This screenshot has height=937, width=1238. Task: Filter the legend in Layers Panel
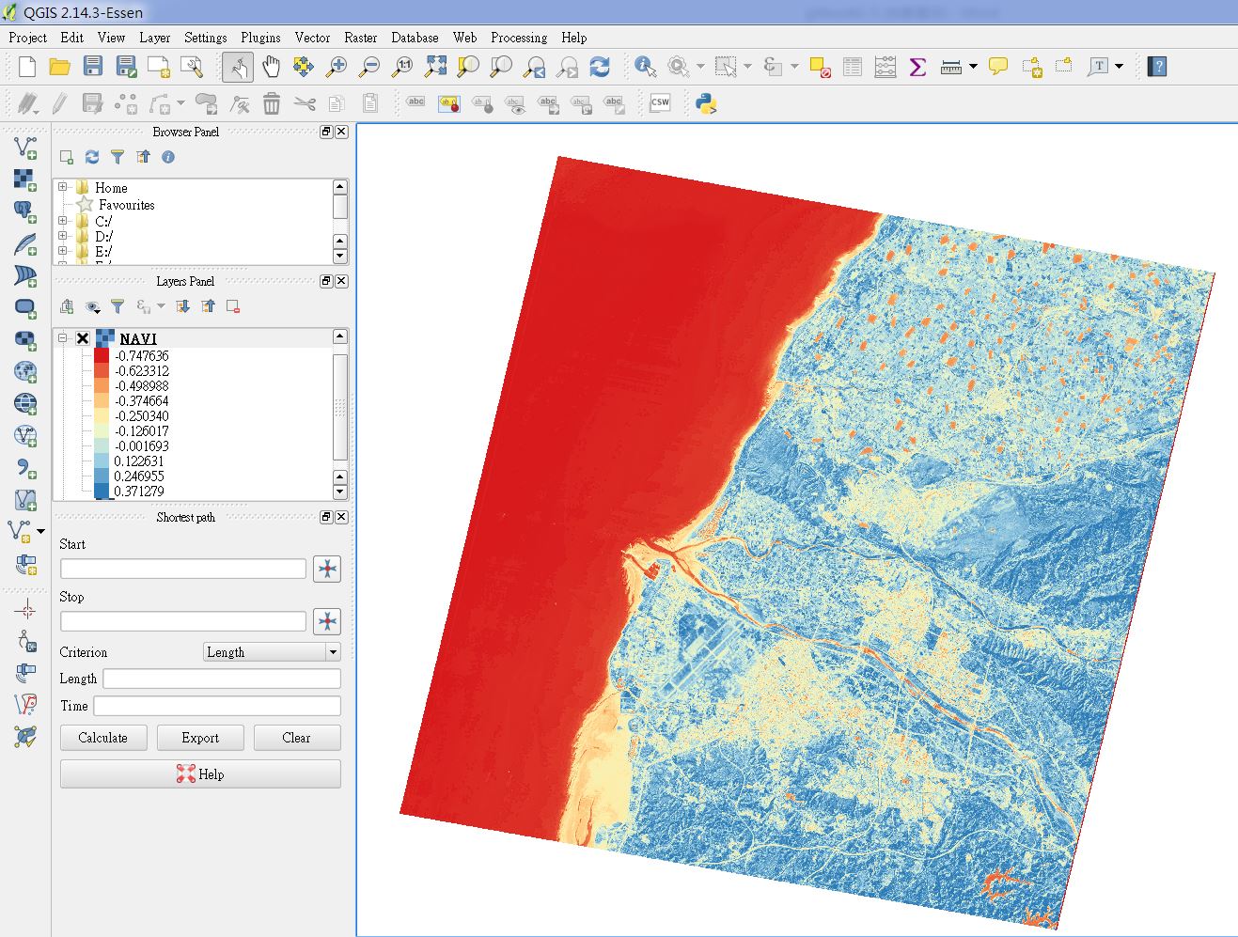pos(118,306)
